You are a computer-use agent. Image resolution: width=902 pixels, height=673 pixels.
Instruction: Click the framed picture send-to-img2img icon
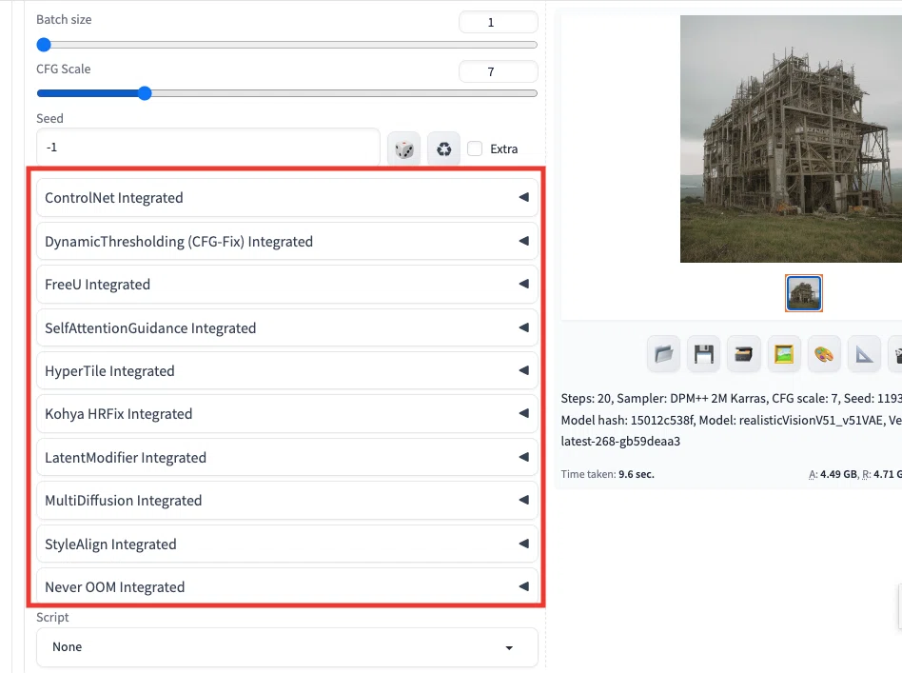click(784, 354)
